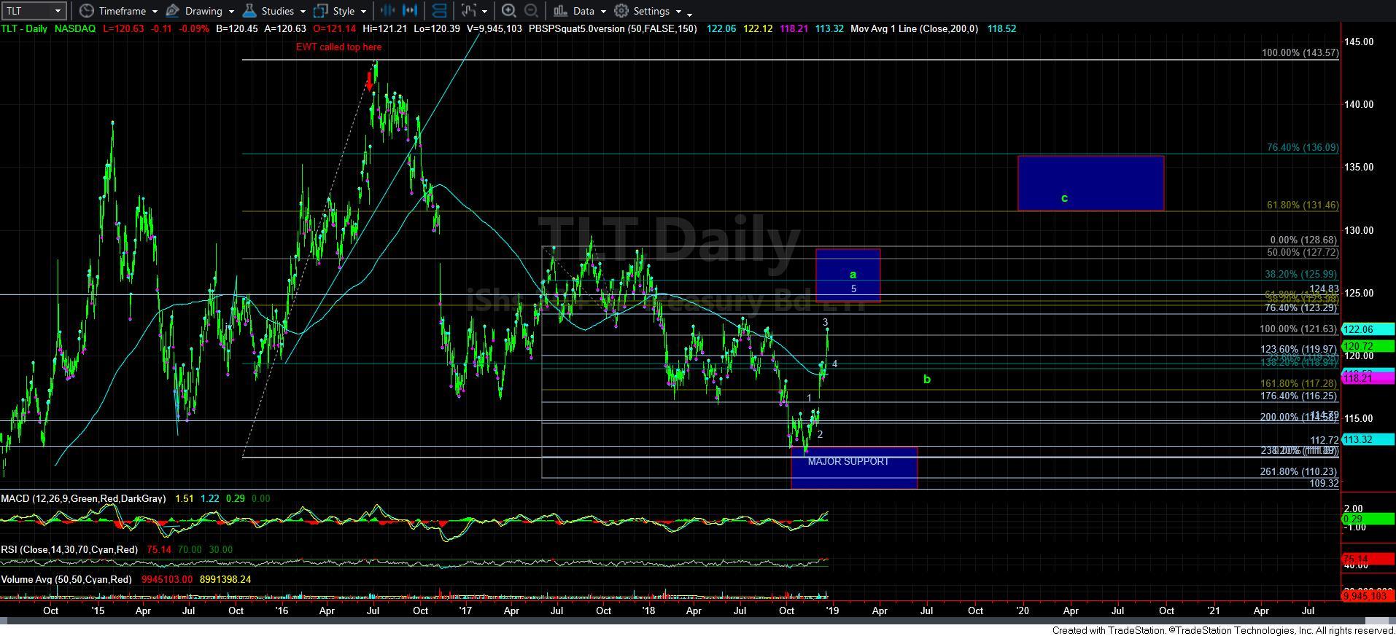Expand the toolbar overflow arrow
Viewport: 1396px width, 636px height.
pyautogui.click(x=690, y=14)
